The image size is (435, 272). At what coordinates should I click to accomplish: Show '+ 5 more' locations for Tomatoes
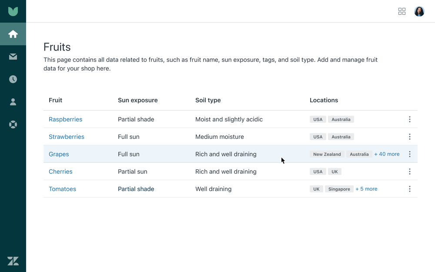[x=366, y=189]
